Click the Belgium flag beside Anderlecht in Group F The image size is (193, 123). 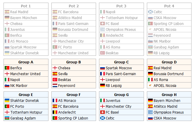(55, 112)
